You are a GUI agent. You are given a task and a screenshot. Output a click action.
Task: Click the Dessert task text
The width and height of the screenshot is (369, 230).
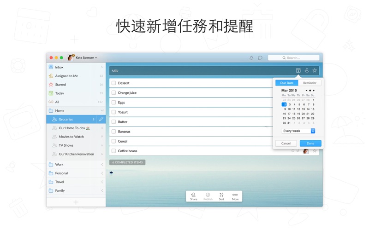point(124,83)
